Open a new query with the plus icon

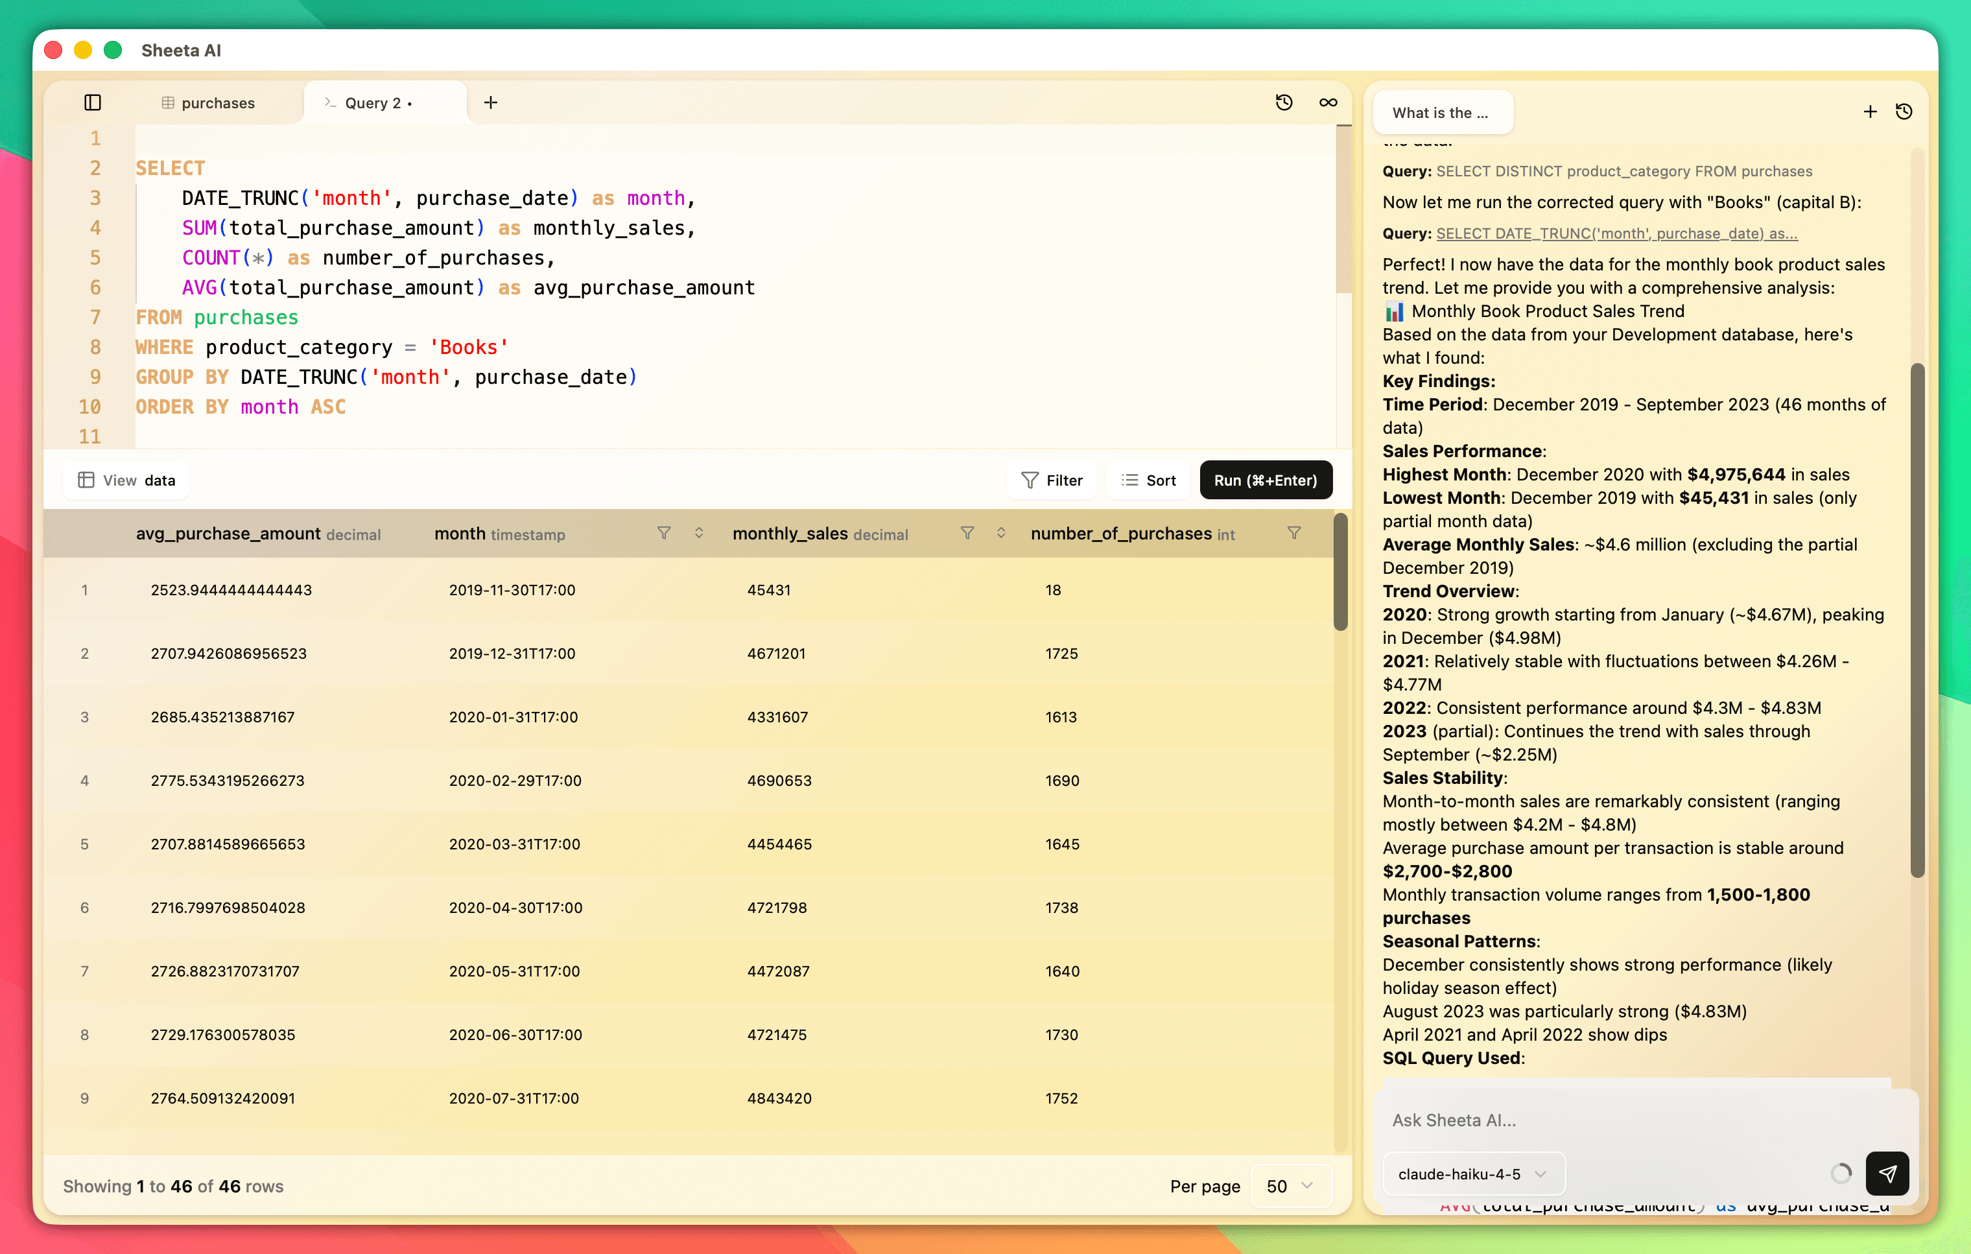pos(490,102)
